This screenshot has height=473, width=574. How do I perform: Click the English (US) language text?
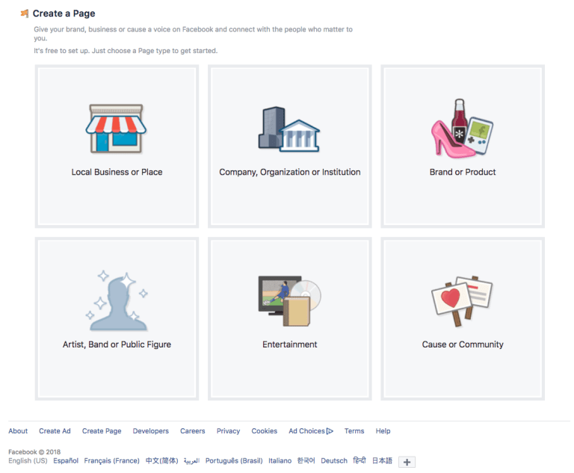click(x=28, y=460)
